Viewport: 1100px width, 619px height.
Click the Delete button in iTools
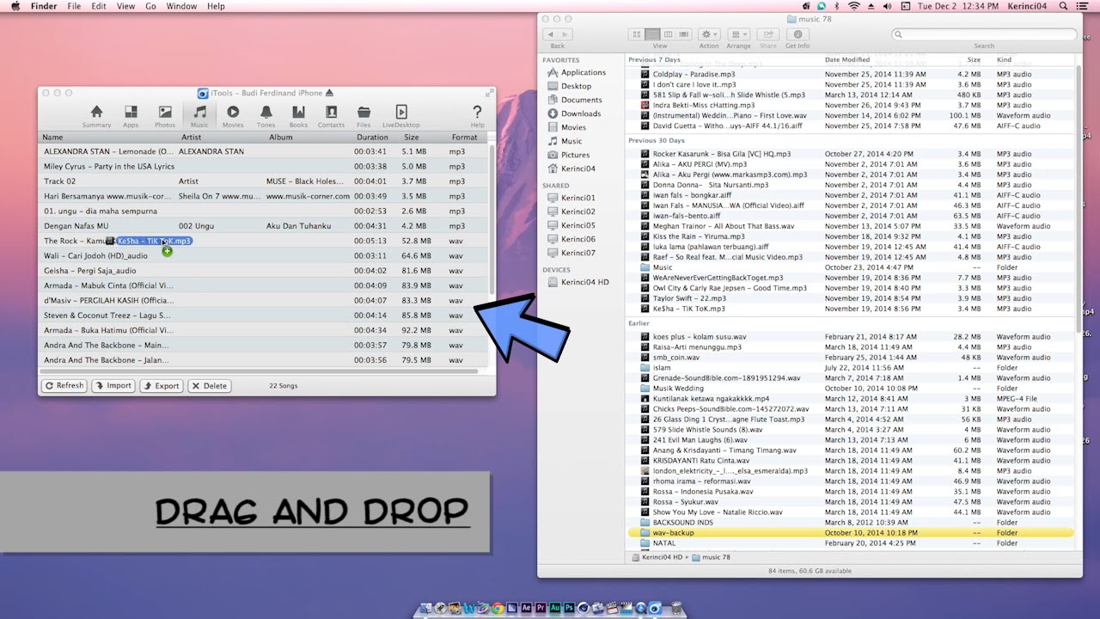point(210,386)
